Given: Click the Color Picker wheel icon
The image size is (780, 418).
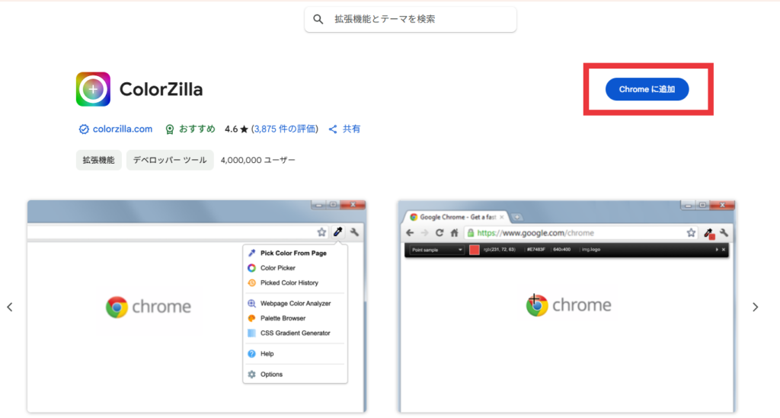Looking at the screenshot, I should 251,268.
